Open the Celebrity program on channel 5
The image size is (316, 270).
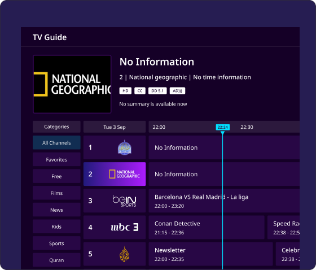pos(288,254)
